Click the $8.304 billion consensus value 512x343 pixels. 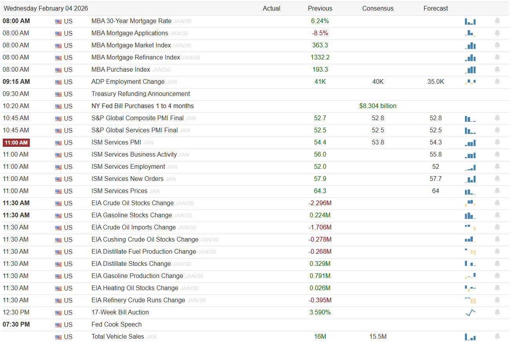click(378, 106)
